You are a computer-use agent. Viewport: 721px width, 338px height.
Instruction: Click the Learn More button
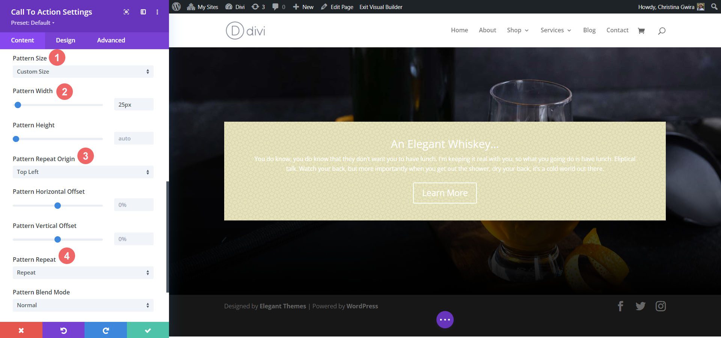(x=445, y=193)
